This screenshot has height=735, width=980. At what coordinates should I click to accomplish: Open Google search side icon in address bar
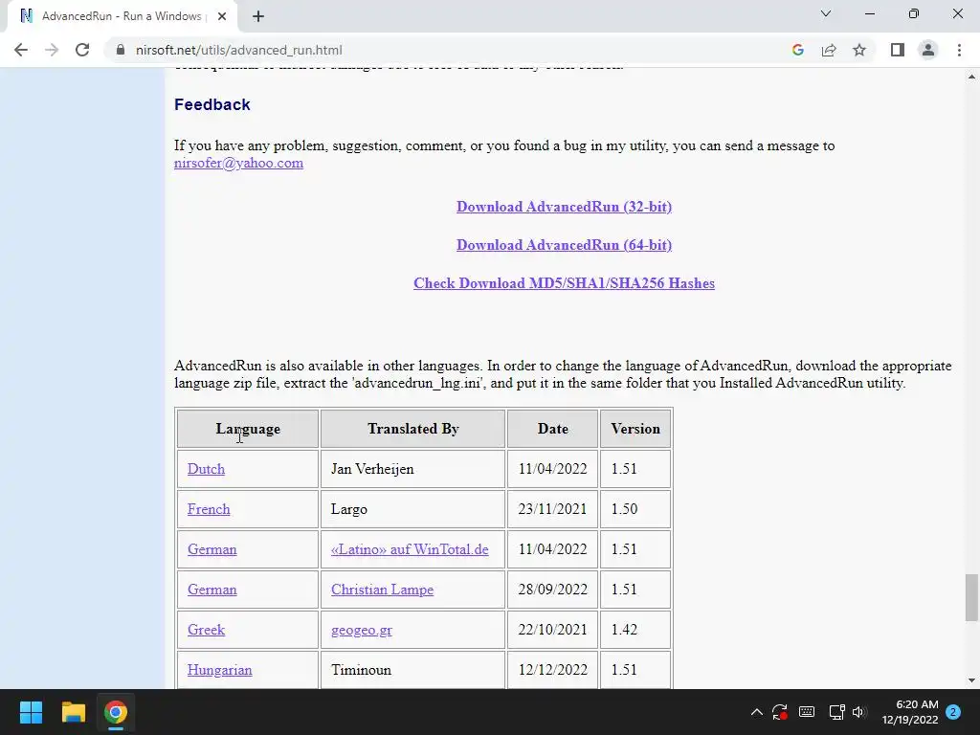tap(797, 50)
